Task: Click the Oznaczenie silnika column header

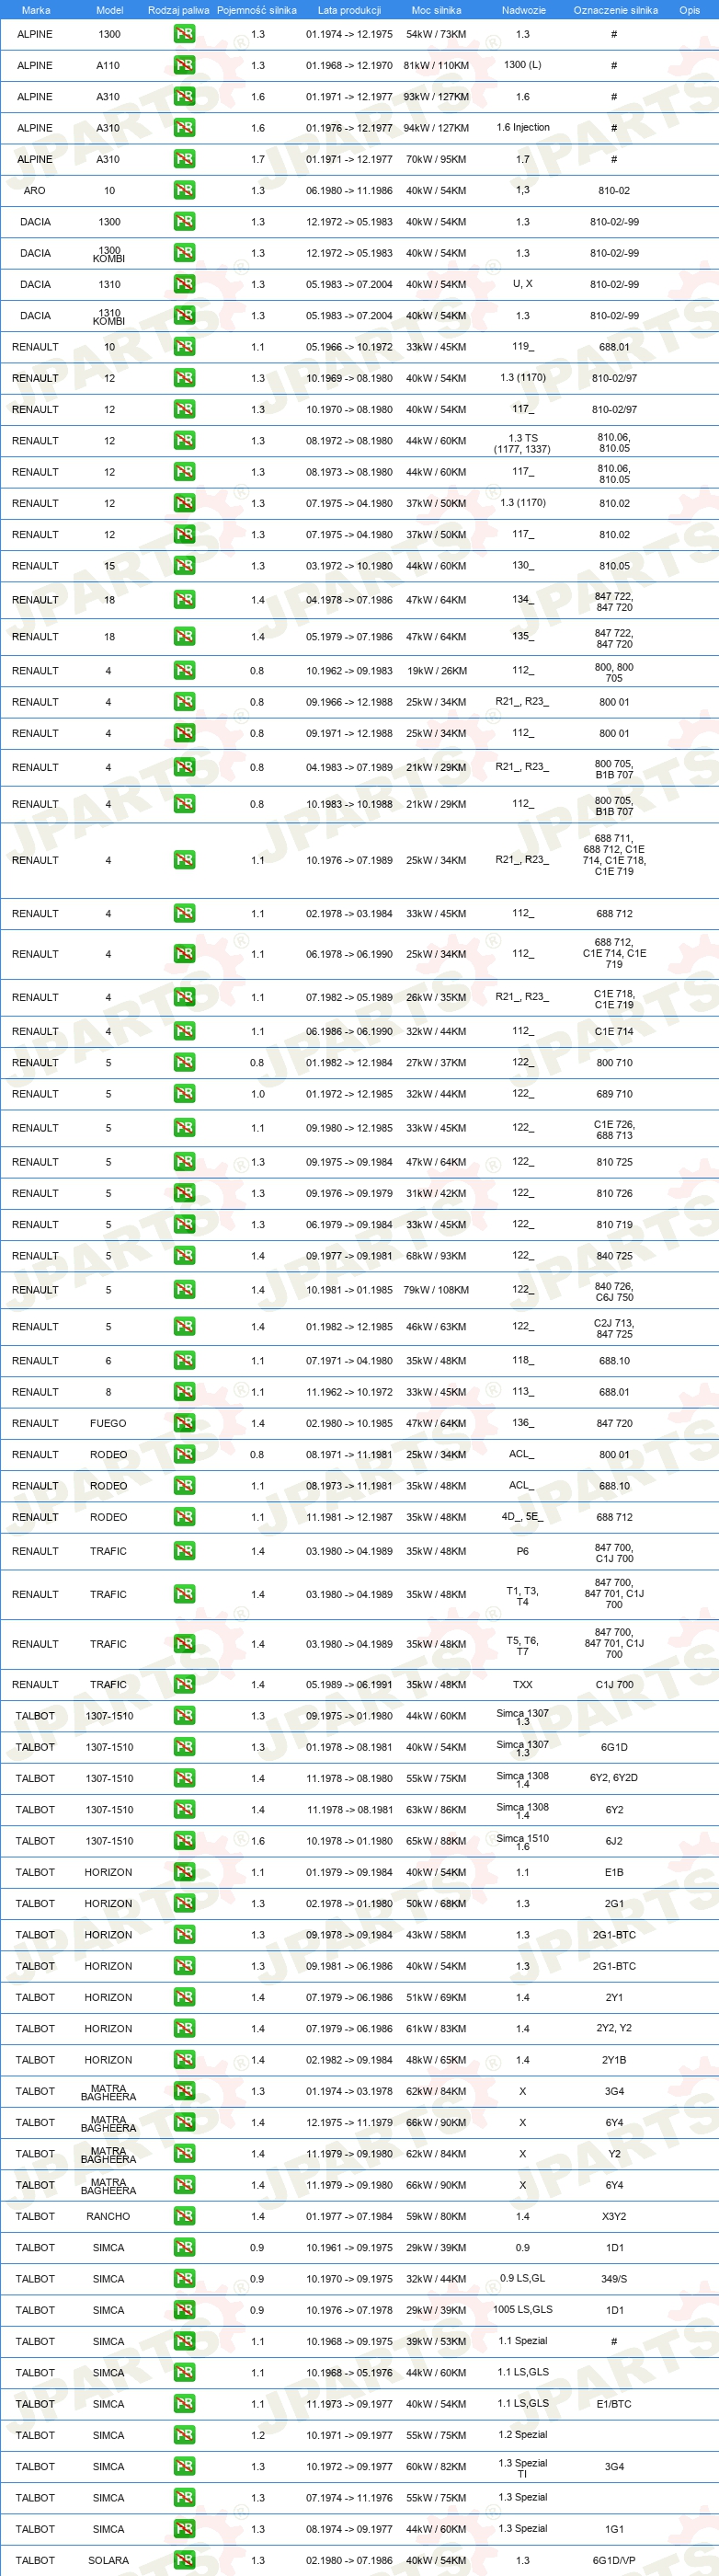Action: (615, 10)
